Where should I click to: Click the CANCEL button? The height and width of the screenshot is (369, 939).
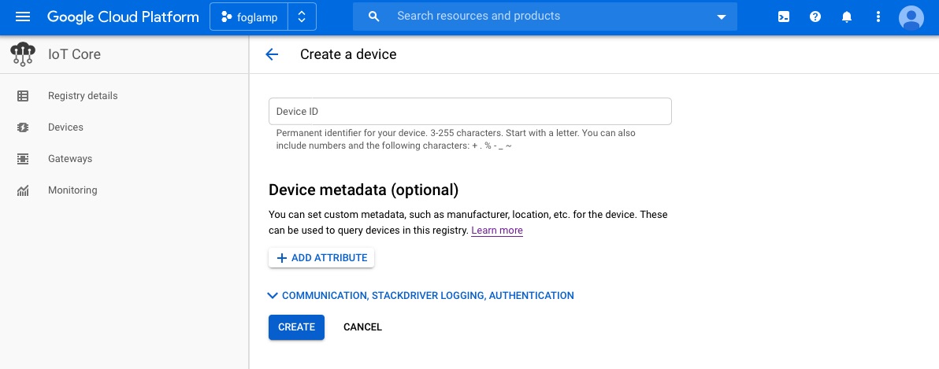click(362, 327)
